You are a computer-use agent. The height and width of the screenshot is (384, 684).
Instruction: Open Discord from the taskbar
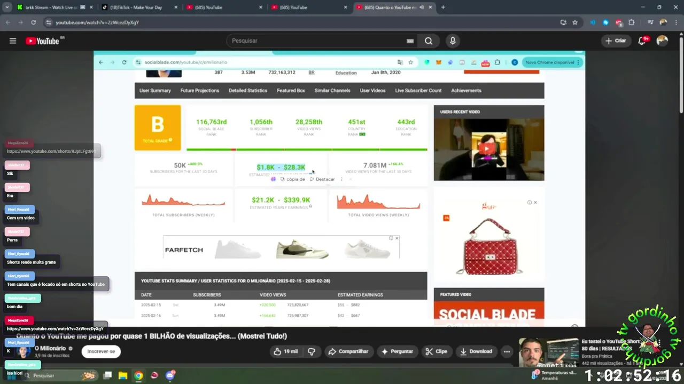[170, 375]
